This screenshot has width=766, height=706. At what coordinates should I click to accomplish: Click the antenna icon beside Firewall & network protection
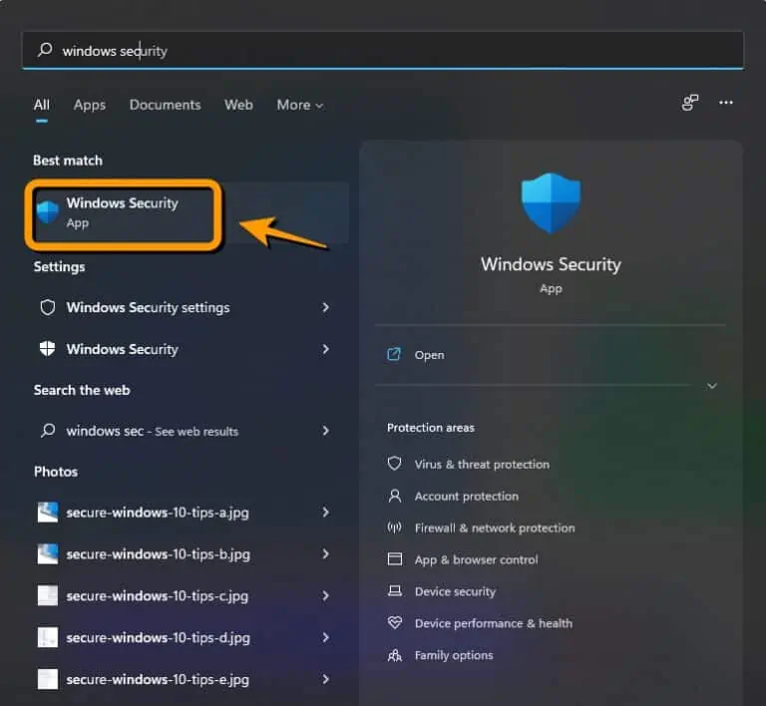394,528
